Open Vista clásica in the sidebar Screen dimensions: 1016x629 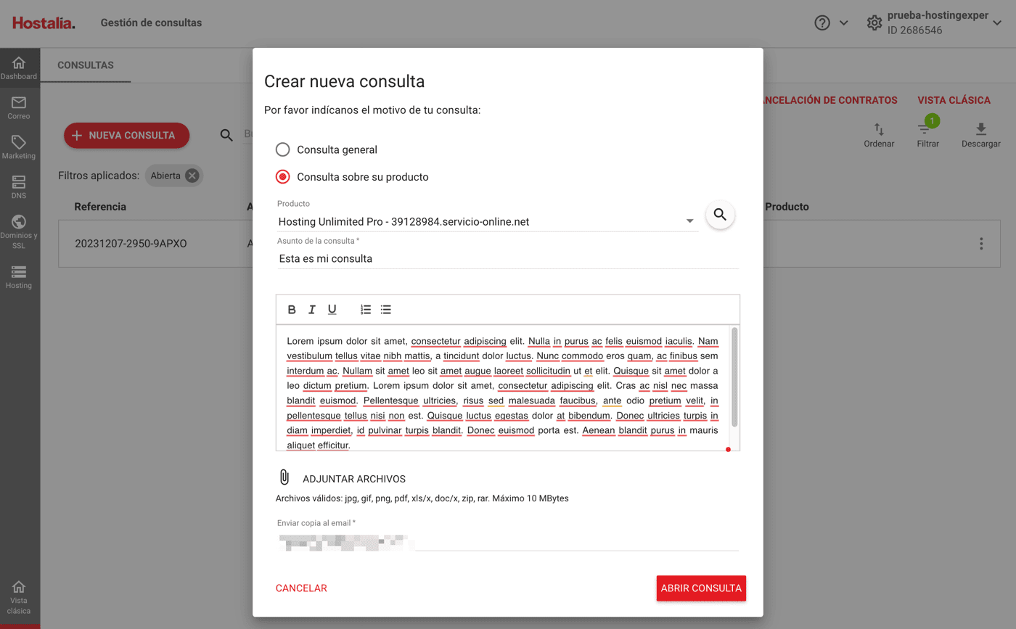19,597
